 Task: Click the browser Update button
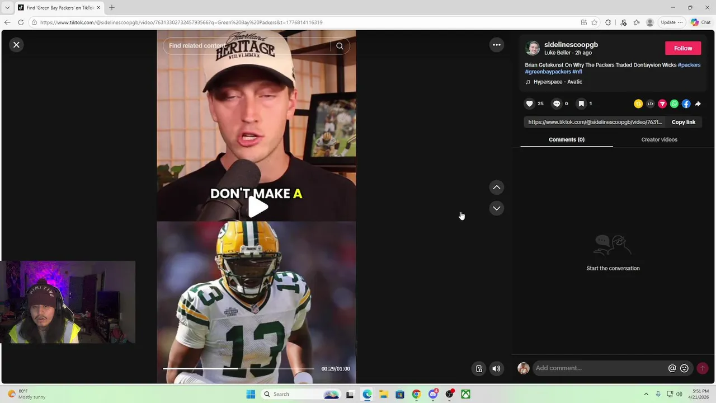coord(671,22)
